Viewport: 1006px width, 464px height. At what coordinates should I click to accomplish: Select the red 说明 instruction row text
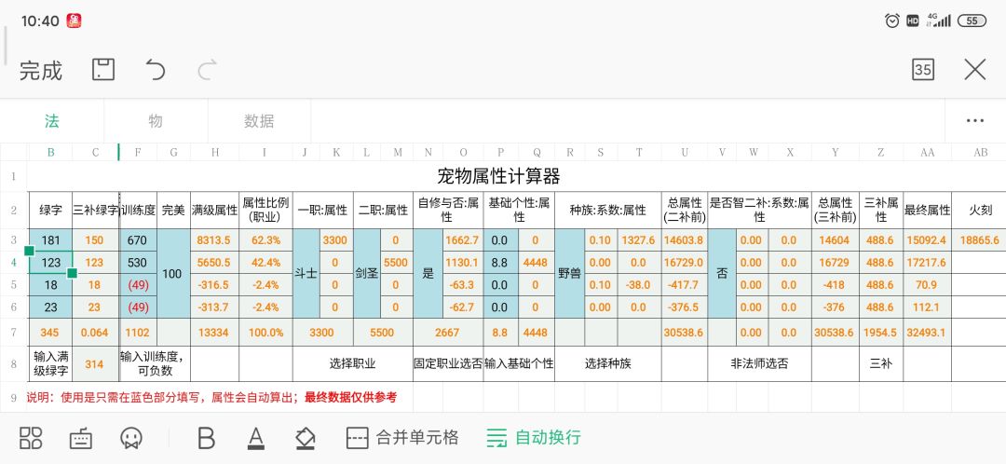pos(211,397)
